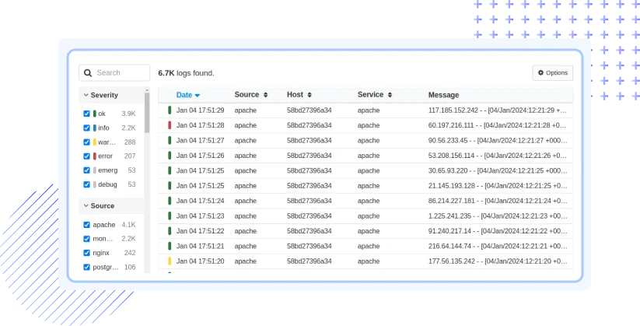640x326 pixels.
Task: Toggle the error severity checkbox
Action: pos(87,156)
